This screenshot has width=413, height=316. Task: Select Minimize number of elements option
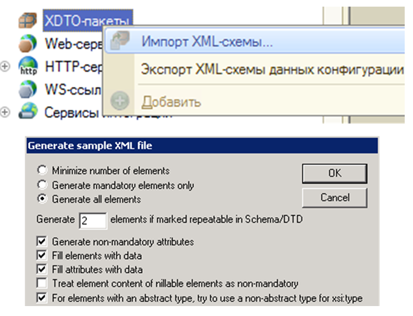click(42, 171)
